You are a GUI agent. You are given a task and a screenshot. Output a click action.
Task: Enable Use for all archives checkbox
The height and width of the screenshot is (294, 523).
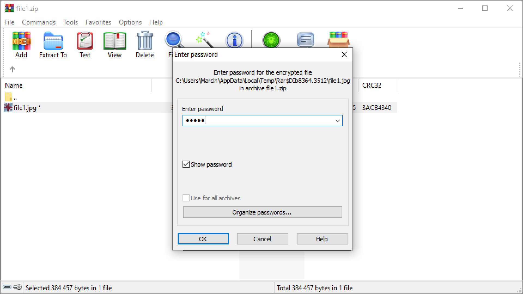tap(186, 198)
